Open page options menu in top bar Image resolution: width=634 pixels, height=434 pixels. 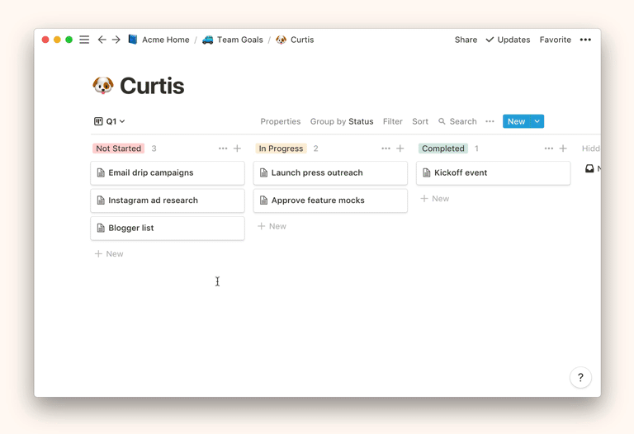585,40
